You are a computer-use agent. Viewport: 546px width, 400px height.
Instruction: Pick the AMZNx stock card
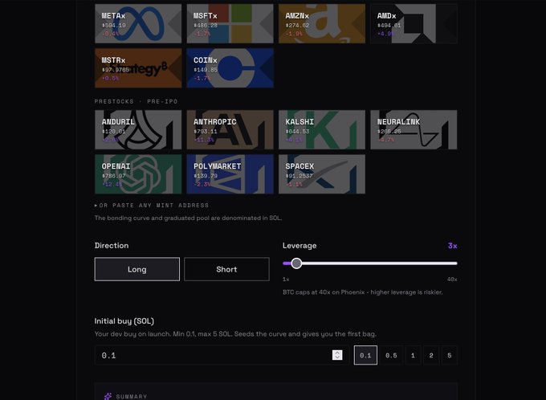322,23
